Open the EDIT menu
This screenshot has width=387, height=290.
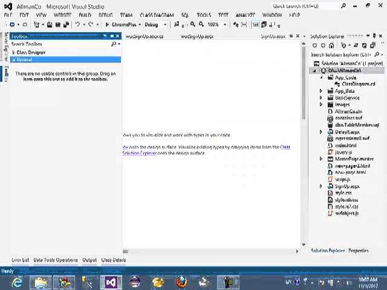[24, 15]
